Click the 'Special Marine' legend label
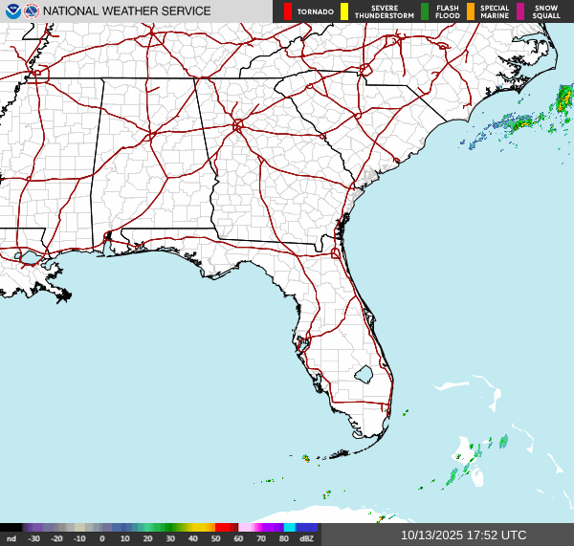 coord(495,11)
